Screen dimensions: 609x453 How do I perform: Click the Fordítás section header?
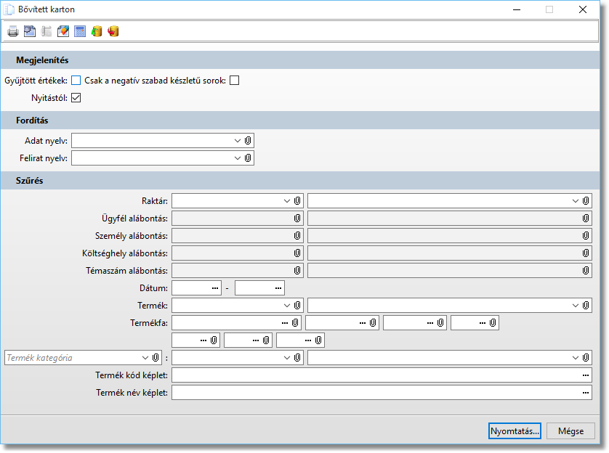tap(300, 121)
